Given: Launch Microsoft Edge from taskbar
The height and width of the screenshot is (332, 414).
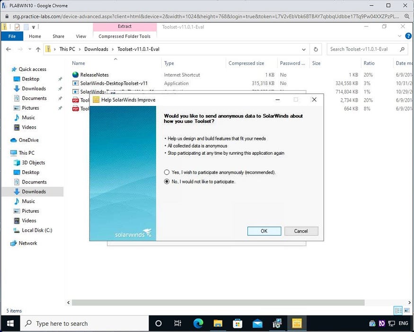Looking at the screenshot, I should coord(198,323).
